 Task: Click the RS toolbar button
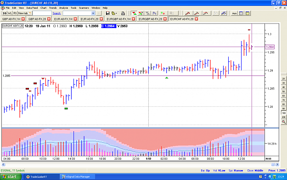15,13
